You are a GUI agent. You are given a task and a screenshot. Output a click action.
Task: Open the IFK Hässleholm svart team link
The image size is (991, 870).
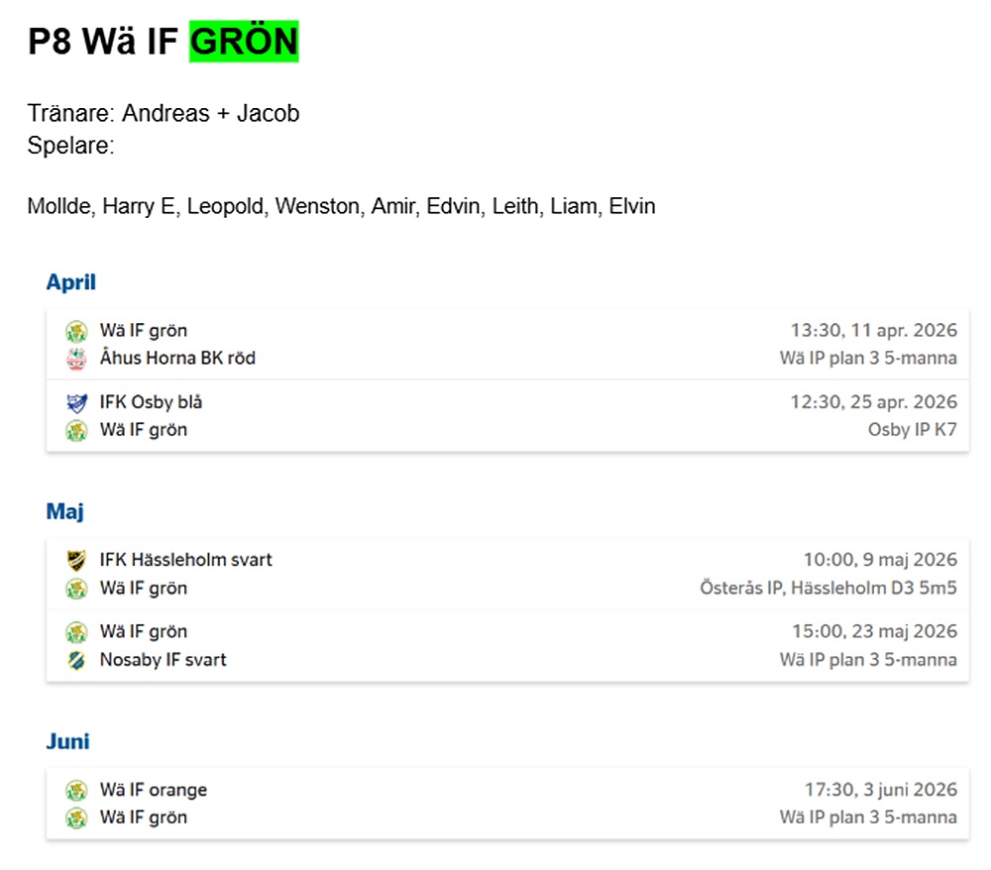pos(185,561)
